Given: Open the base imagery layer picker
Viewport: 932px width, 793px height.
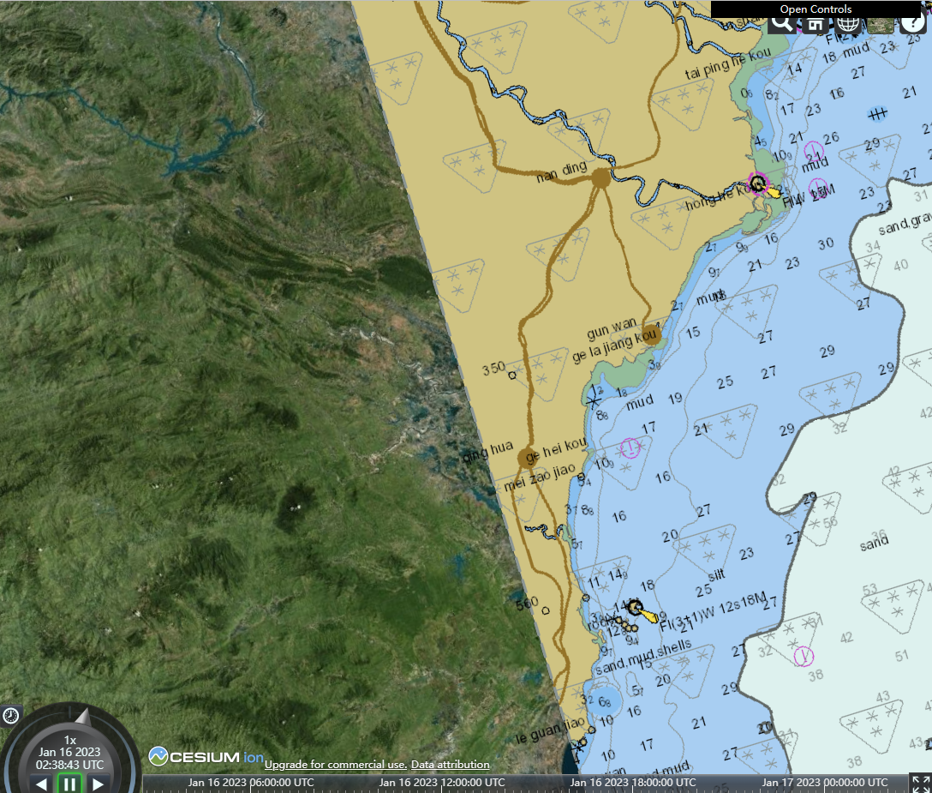Looking at the screenshot, I should pos(881,23).
